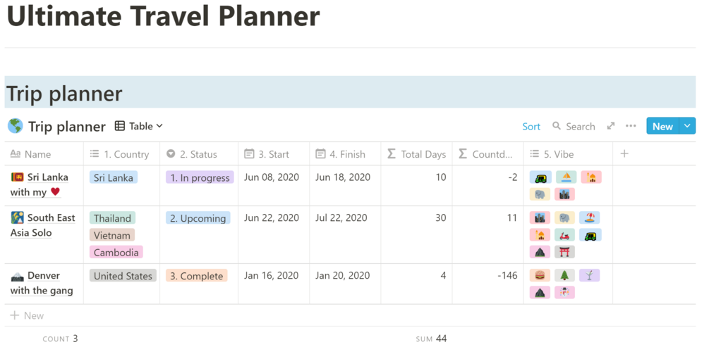709x354 pixels.
Task: Click the hamburger vibe tag in Denver row
Action: (540, 275)
